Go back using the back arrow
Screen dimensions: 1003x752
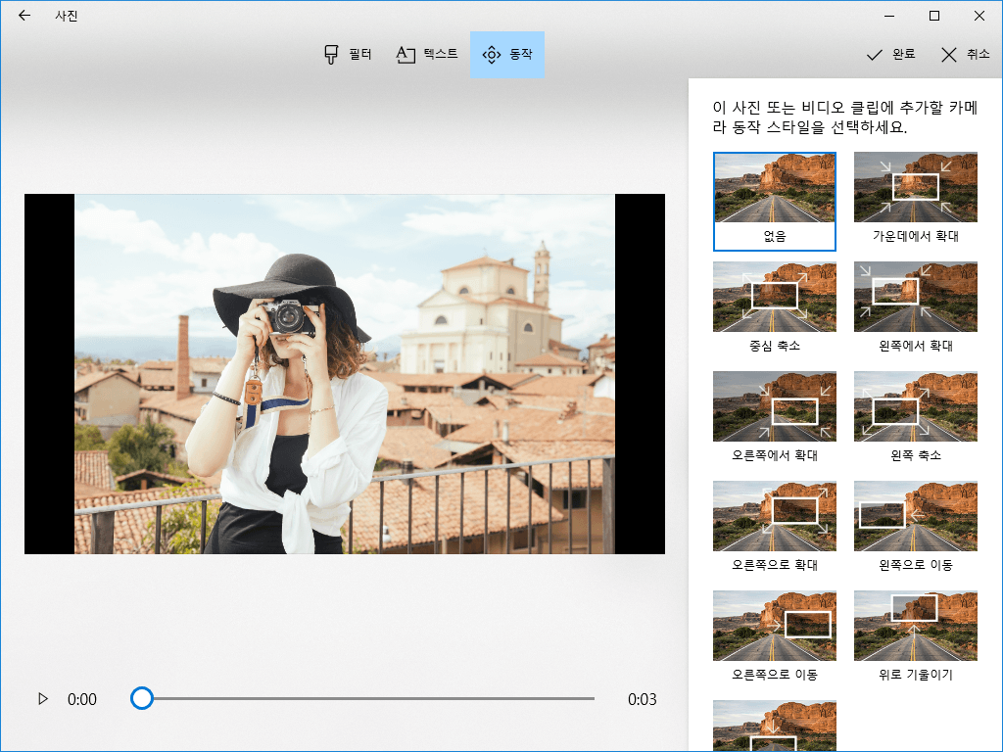24,16
